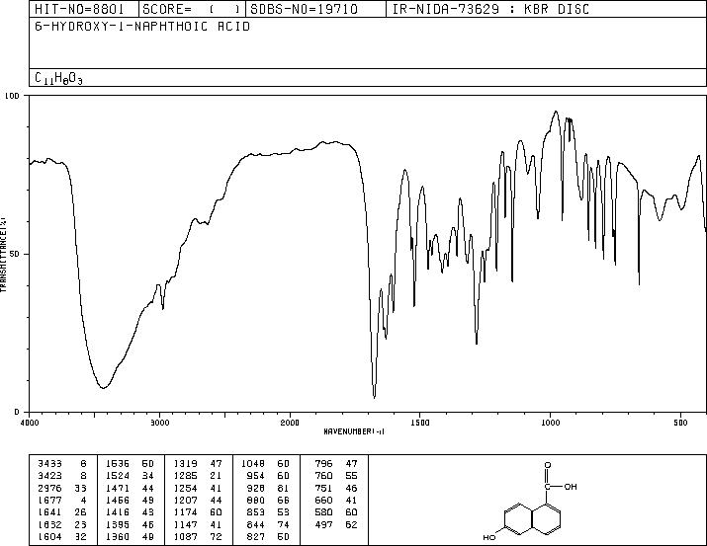Select peak value '827' in the table
The width and height of the screenshot is (707, 546).
click(x=256, y=536)
